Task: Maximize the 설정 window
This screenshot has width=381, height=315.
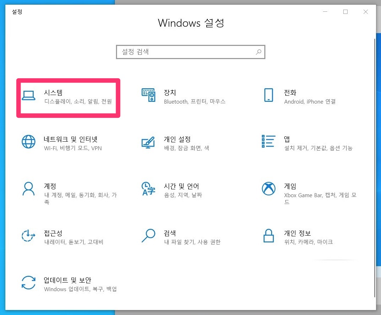Action: 345,12
